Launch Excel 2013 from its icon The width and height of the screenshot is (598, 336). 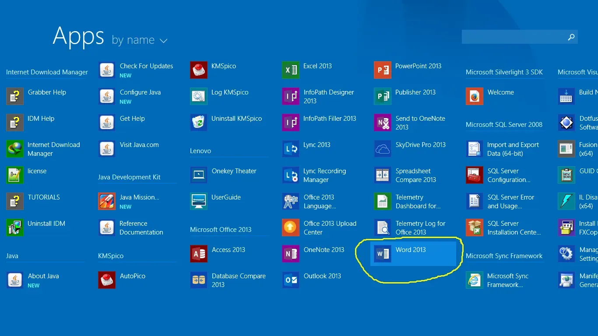(291, 70)
